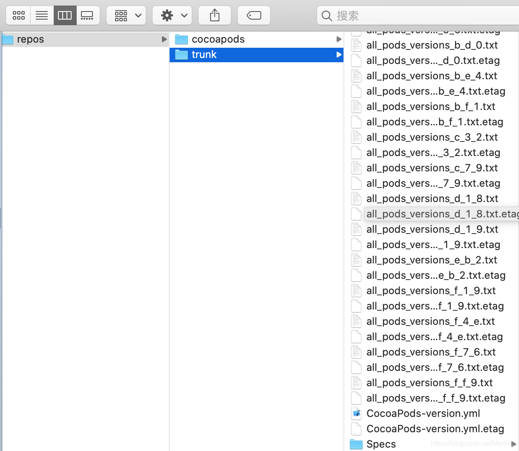Select all_pods_versions_c_7_9.txt file
The width and height of the screenshot is (519, 451).
(432, 168)
